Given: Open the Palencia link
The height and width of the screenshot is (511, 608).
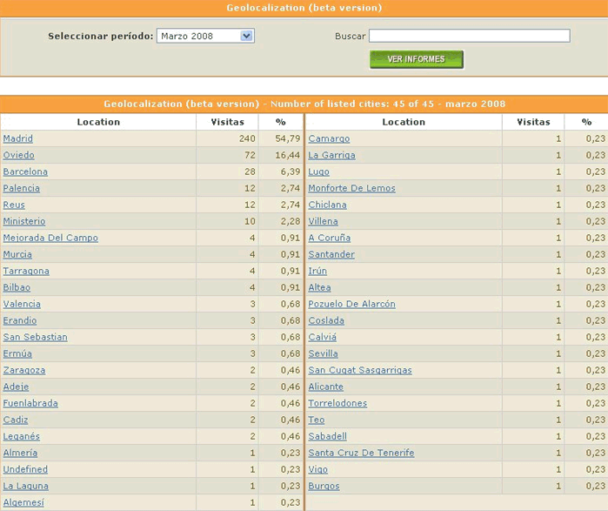Looking at the screenshot, I should (22, 188).
